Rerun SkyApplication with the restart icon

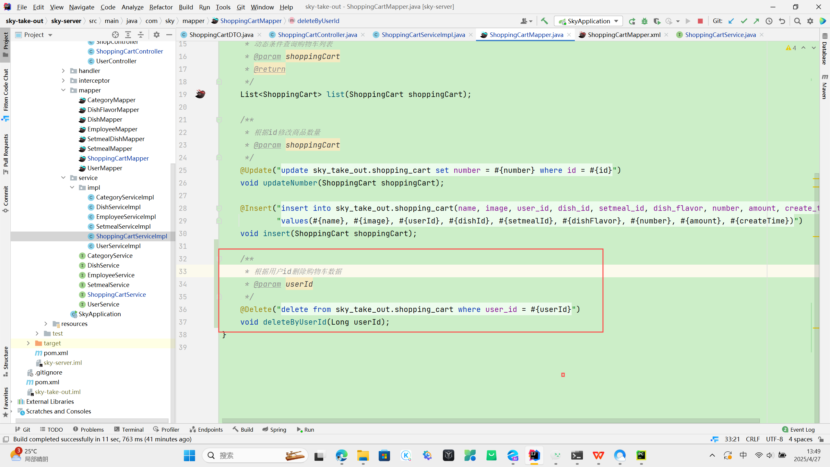632,21
